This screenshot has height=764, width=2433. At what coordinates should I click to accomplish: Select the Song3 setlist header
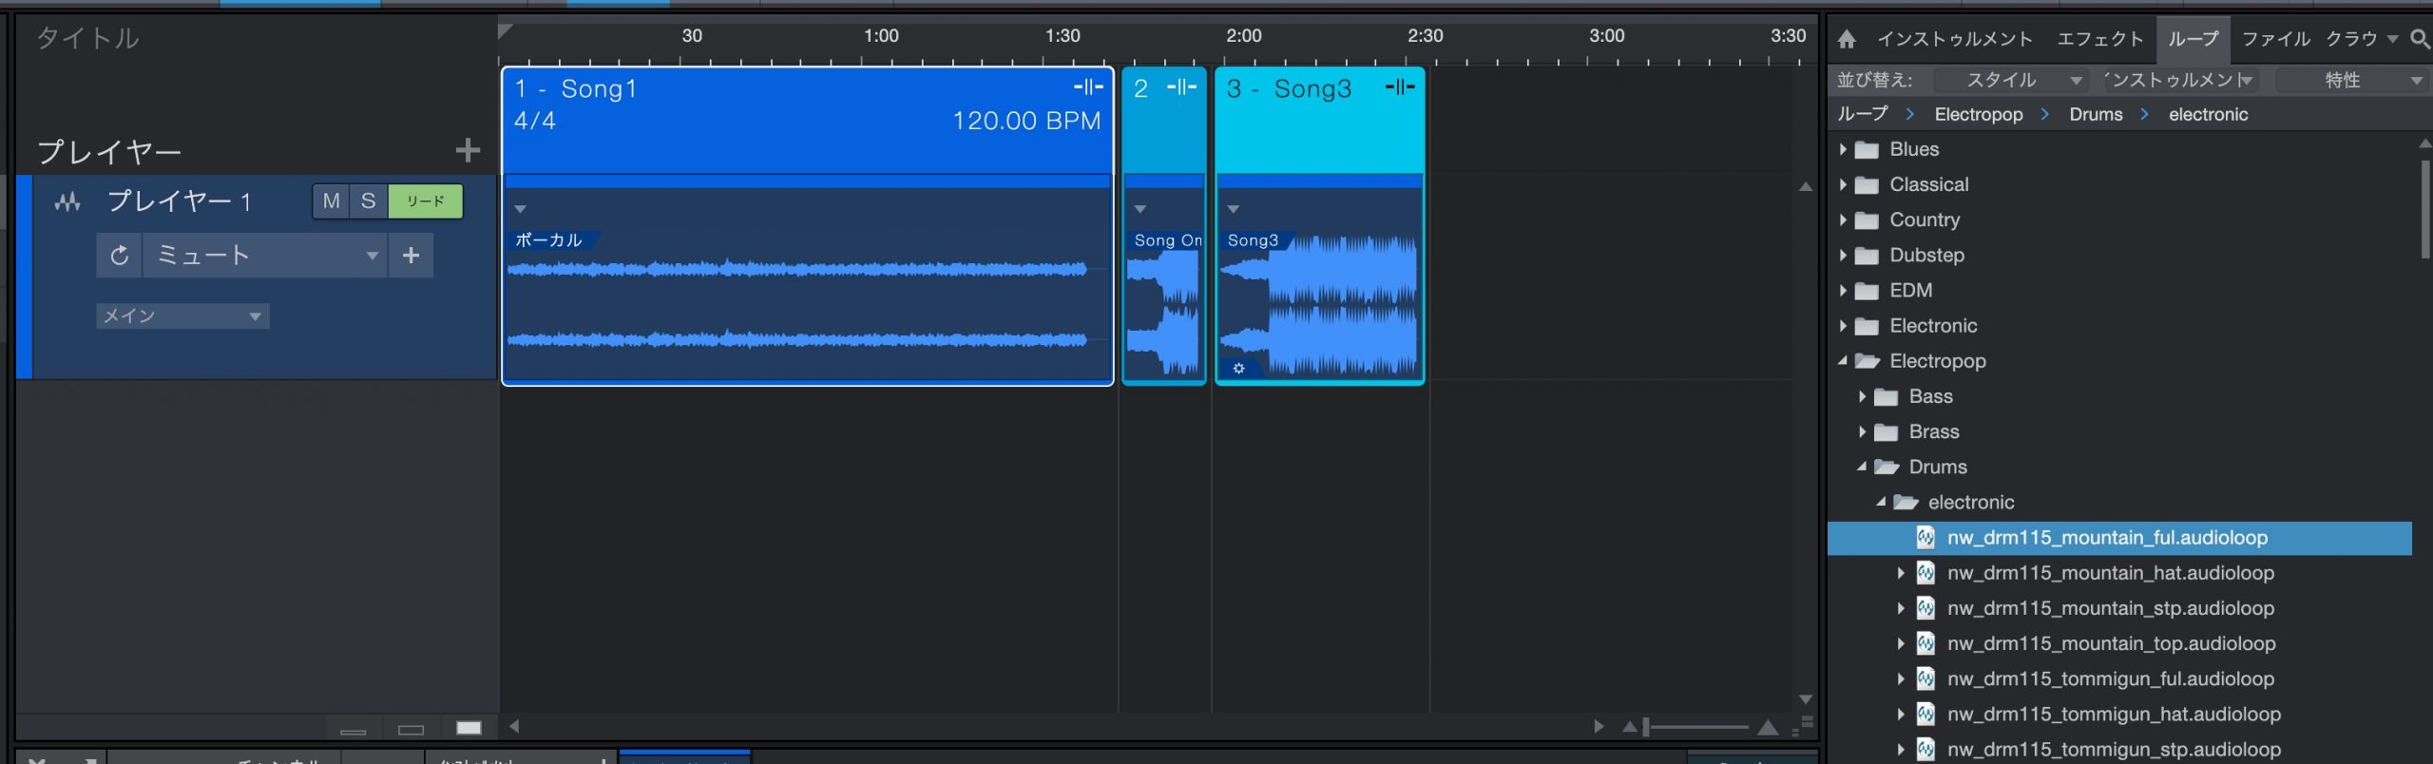pos(1319,121)
